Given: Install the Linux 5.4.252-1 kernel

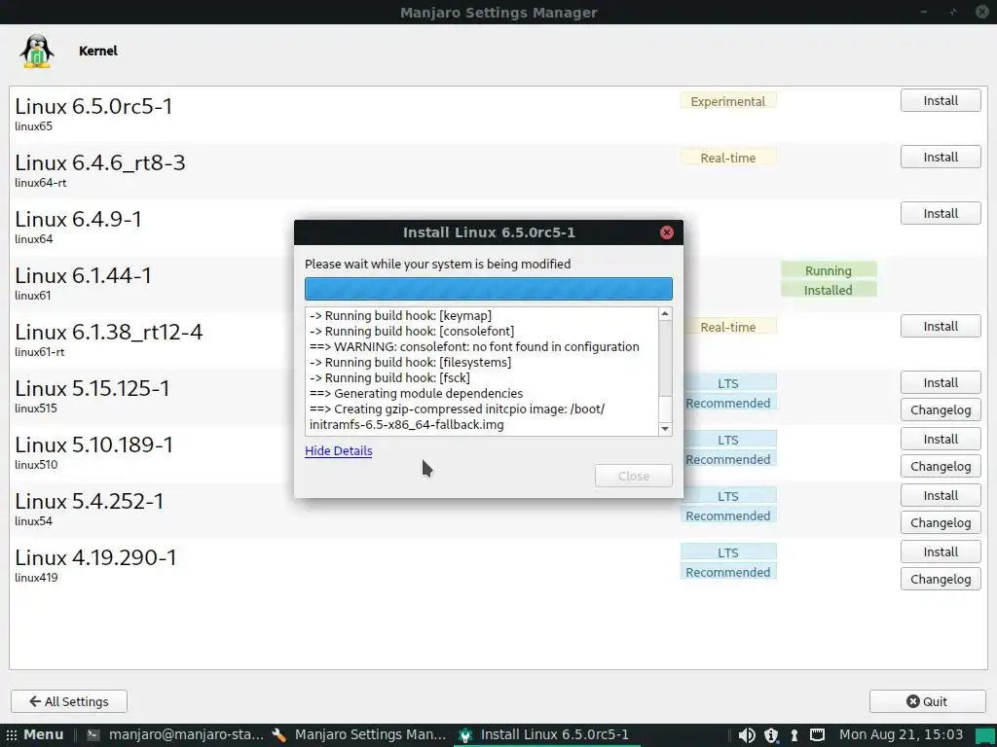Looking at the screenshot, I should tap(941, 496).
